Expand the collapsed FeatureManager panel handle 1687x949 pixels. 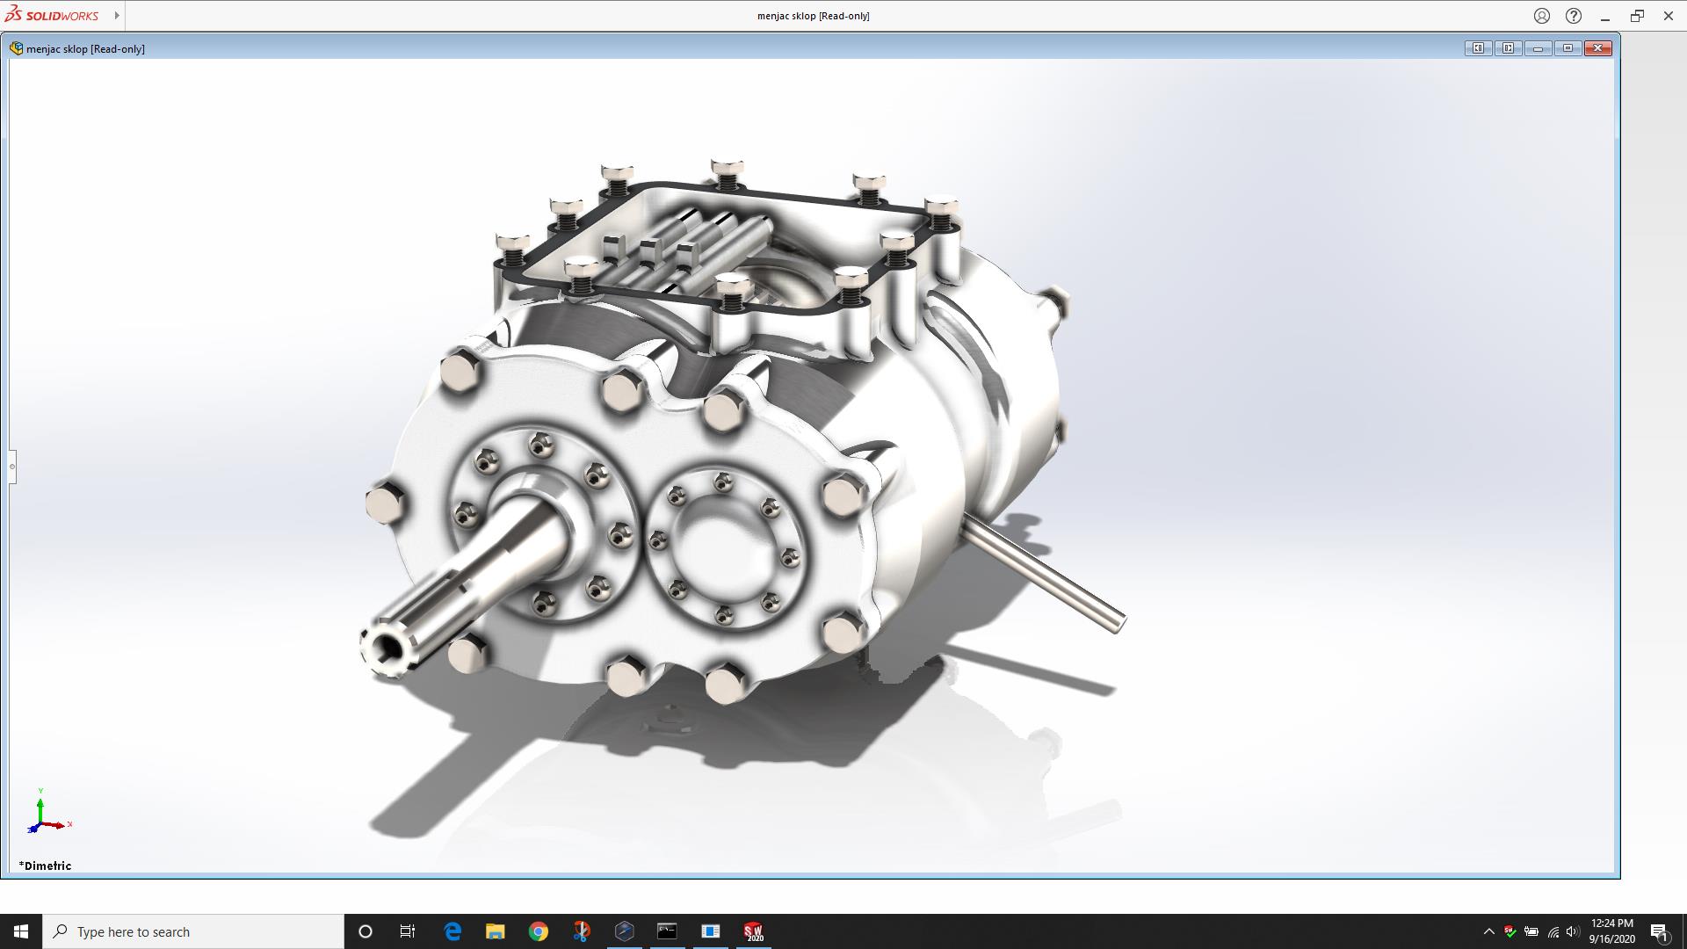click(12, 467)
